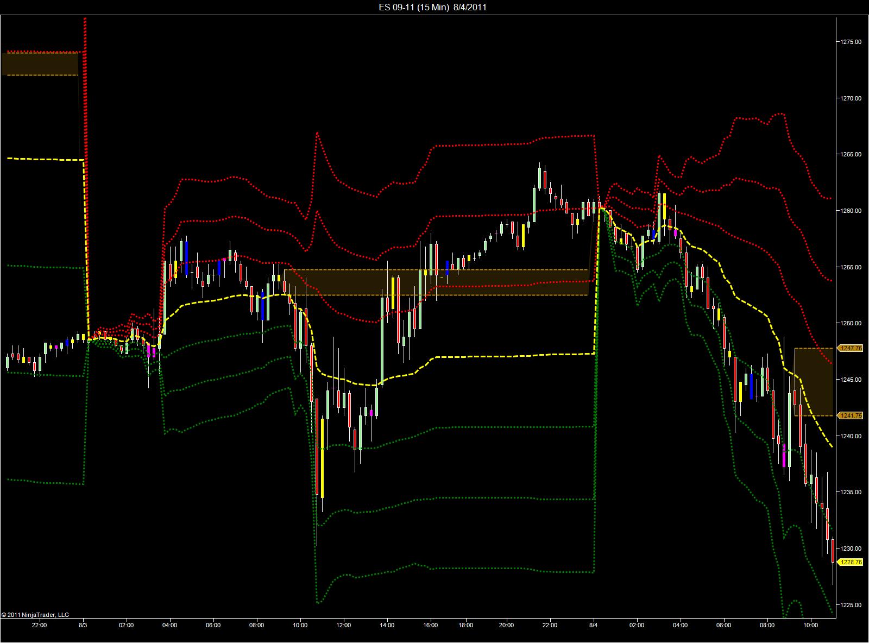Pick the 1255.00 level on price axis
The width and height of the screenshot is (869, 643).
851,267
